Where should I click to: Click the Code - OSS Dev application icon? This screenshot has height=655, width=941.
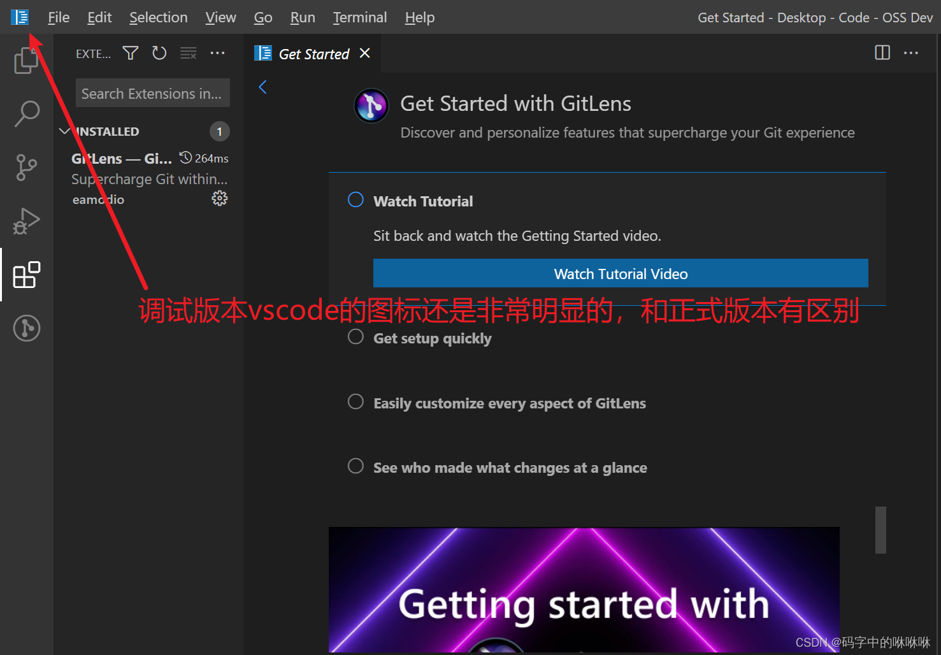pos(20,17)
